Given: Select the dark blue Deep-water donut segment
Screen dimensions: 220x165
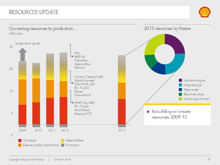Looking at the screenshot, I should 159,69.
